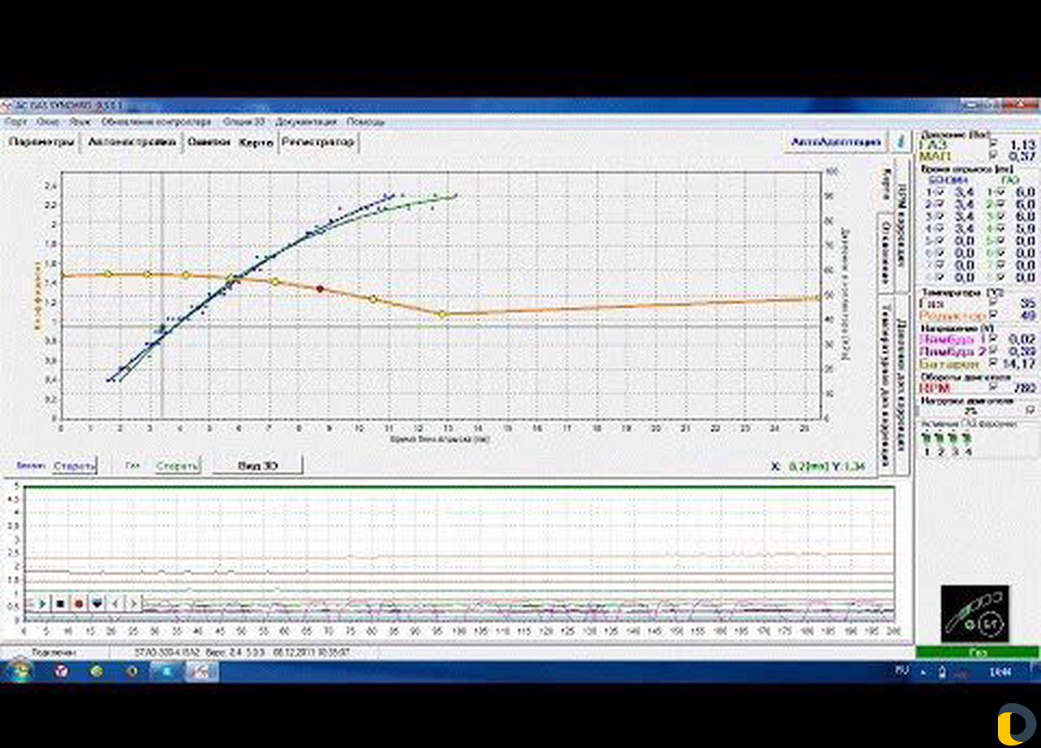1041x748 pixels.
Task: Stop the oscilloscope with the black square icon
Action: pos(61,603)
